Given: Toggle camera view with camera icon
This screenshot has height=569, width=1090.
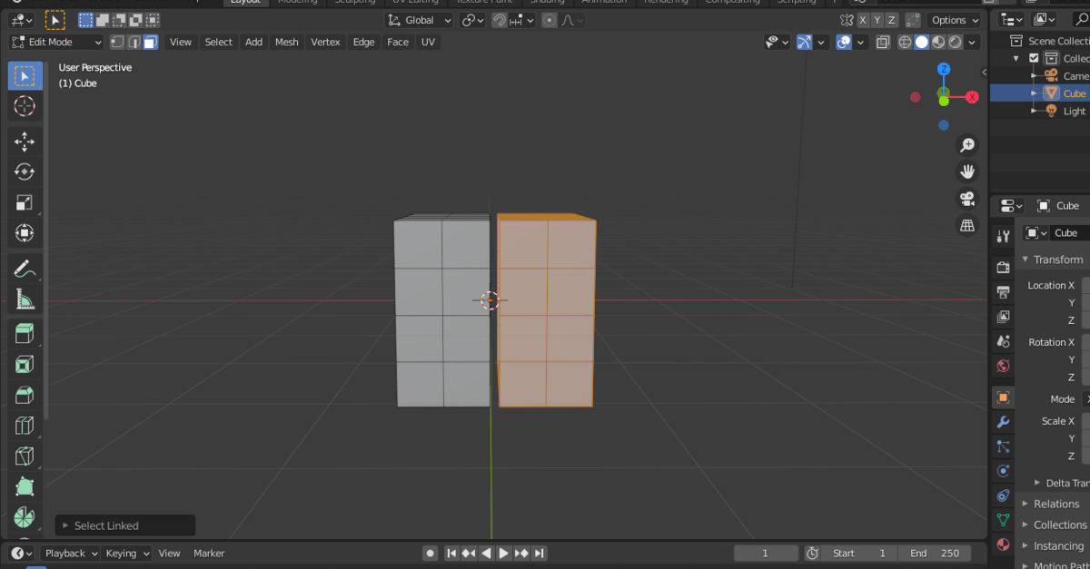Looking at the screenshot, I should pyautogui.click(x=967, y=199).
